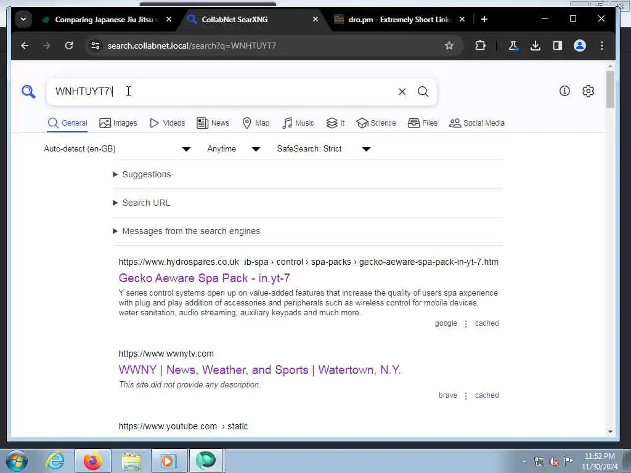Switch to dro.pm Extremely Short Links tab
Viewport: 631px width, 473px height.
point(399,19)
